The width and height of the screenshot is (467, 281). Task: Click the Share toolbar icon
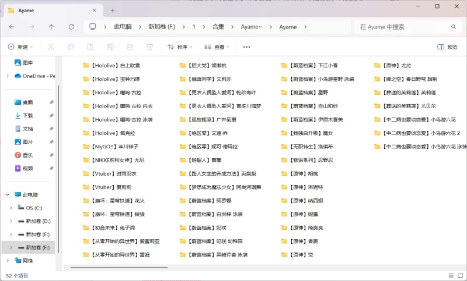(130, 47)
